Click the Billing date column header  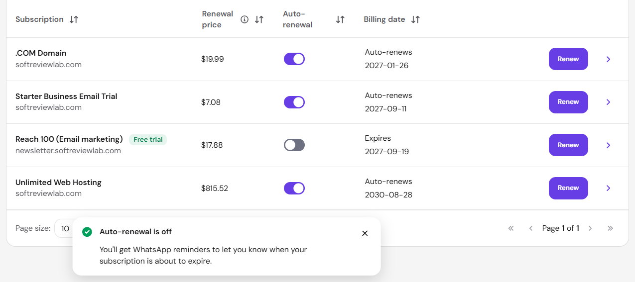[384, 19]
